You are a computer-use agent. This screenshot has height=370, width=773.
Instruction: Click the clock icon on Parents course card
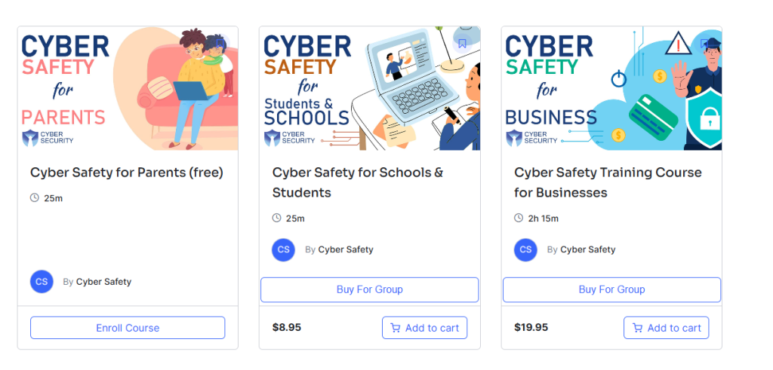[x=34, y=197]
